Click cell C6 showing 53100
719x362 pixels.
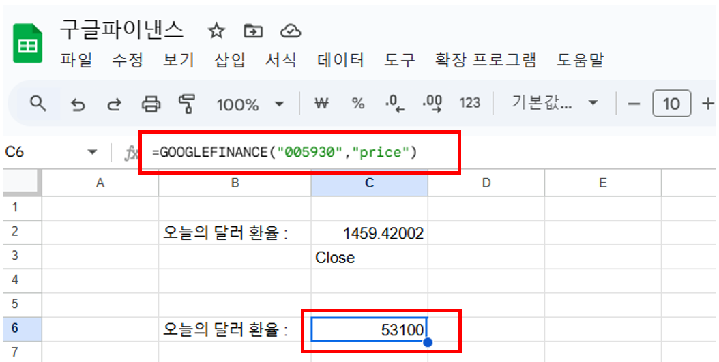370,329
